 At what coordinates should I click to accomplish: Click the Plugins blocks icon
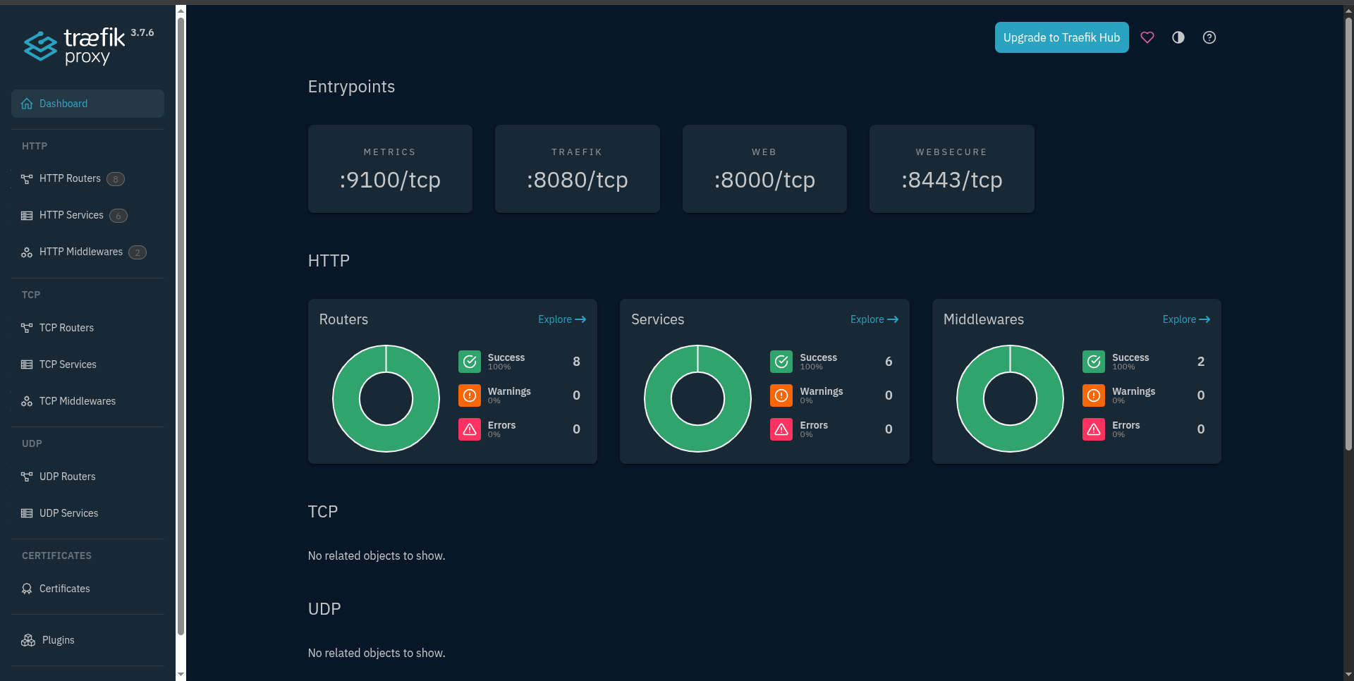tap(28, 640)
